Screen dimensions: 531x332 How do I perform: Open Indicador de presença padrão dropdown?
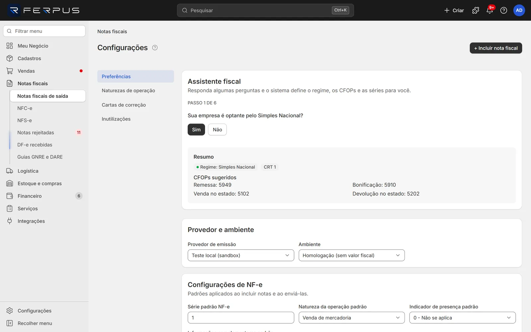462,318
